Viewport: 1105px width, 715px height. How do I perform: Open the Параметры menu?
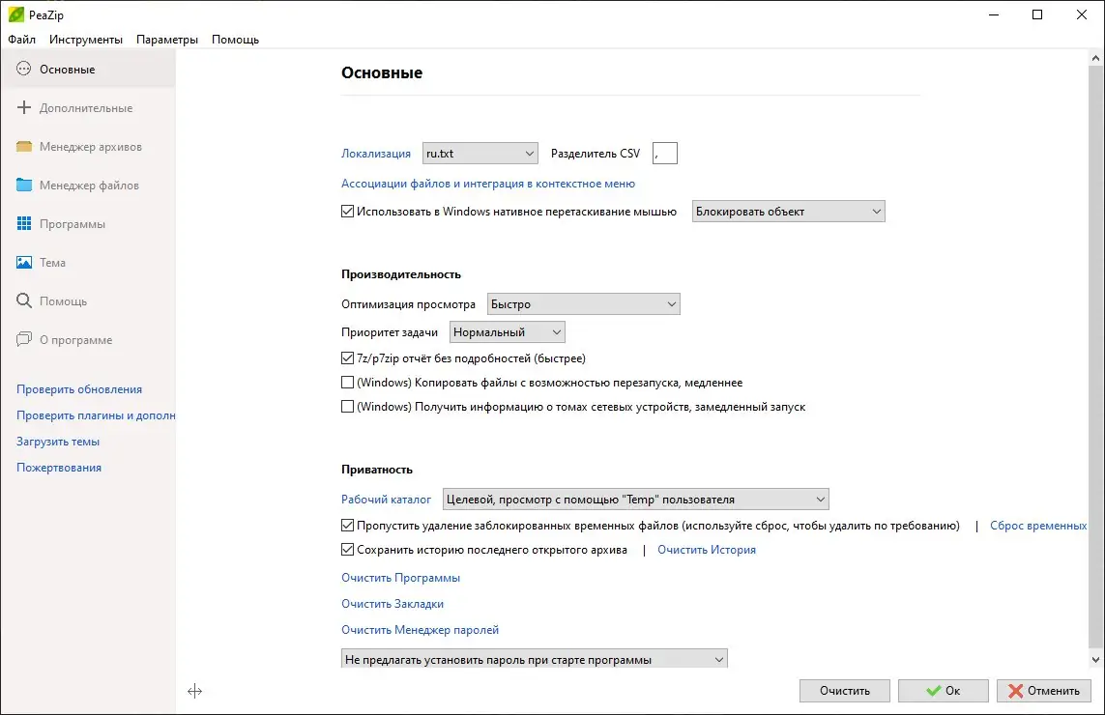167,40
